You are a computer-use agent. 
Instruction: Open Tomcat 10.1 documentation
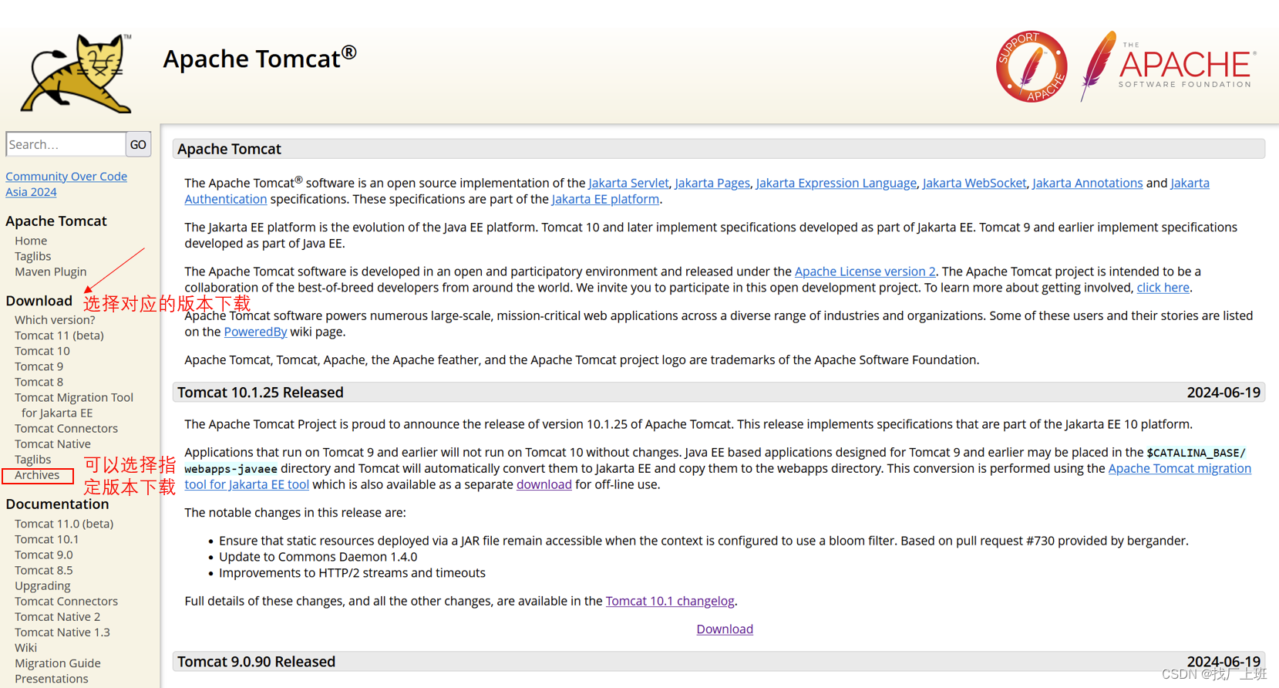point(46,539)
